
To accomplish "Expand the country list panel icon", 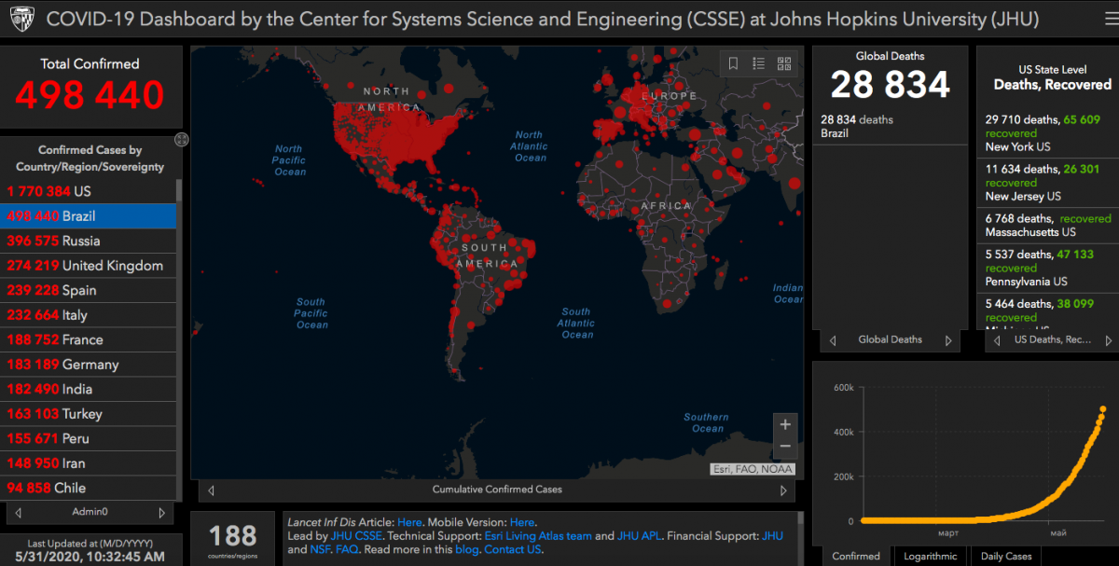I will (182, 140).
